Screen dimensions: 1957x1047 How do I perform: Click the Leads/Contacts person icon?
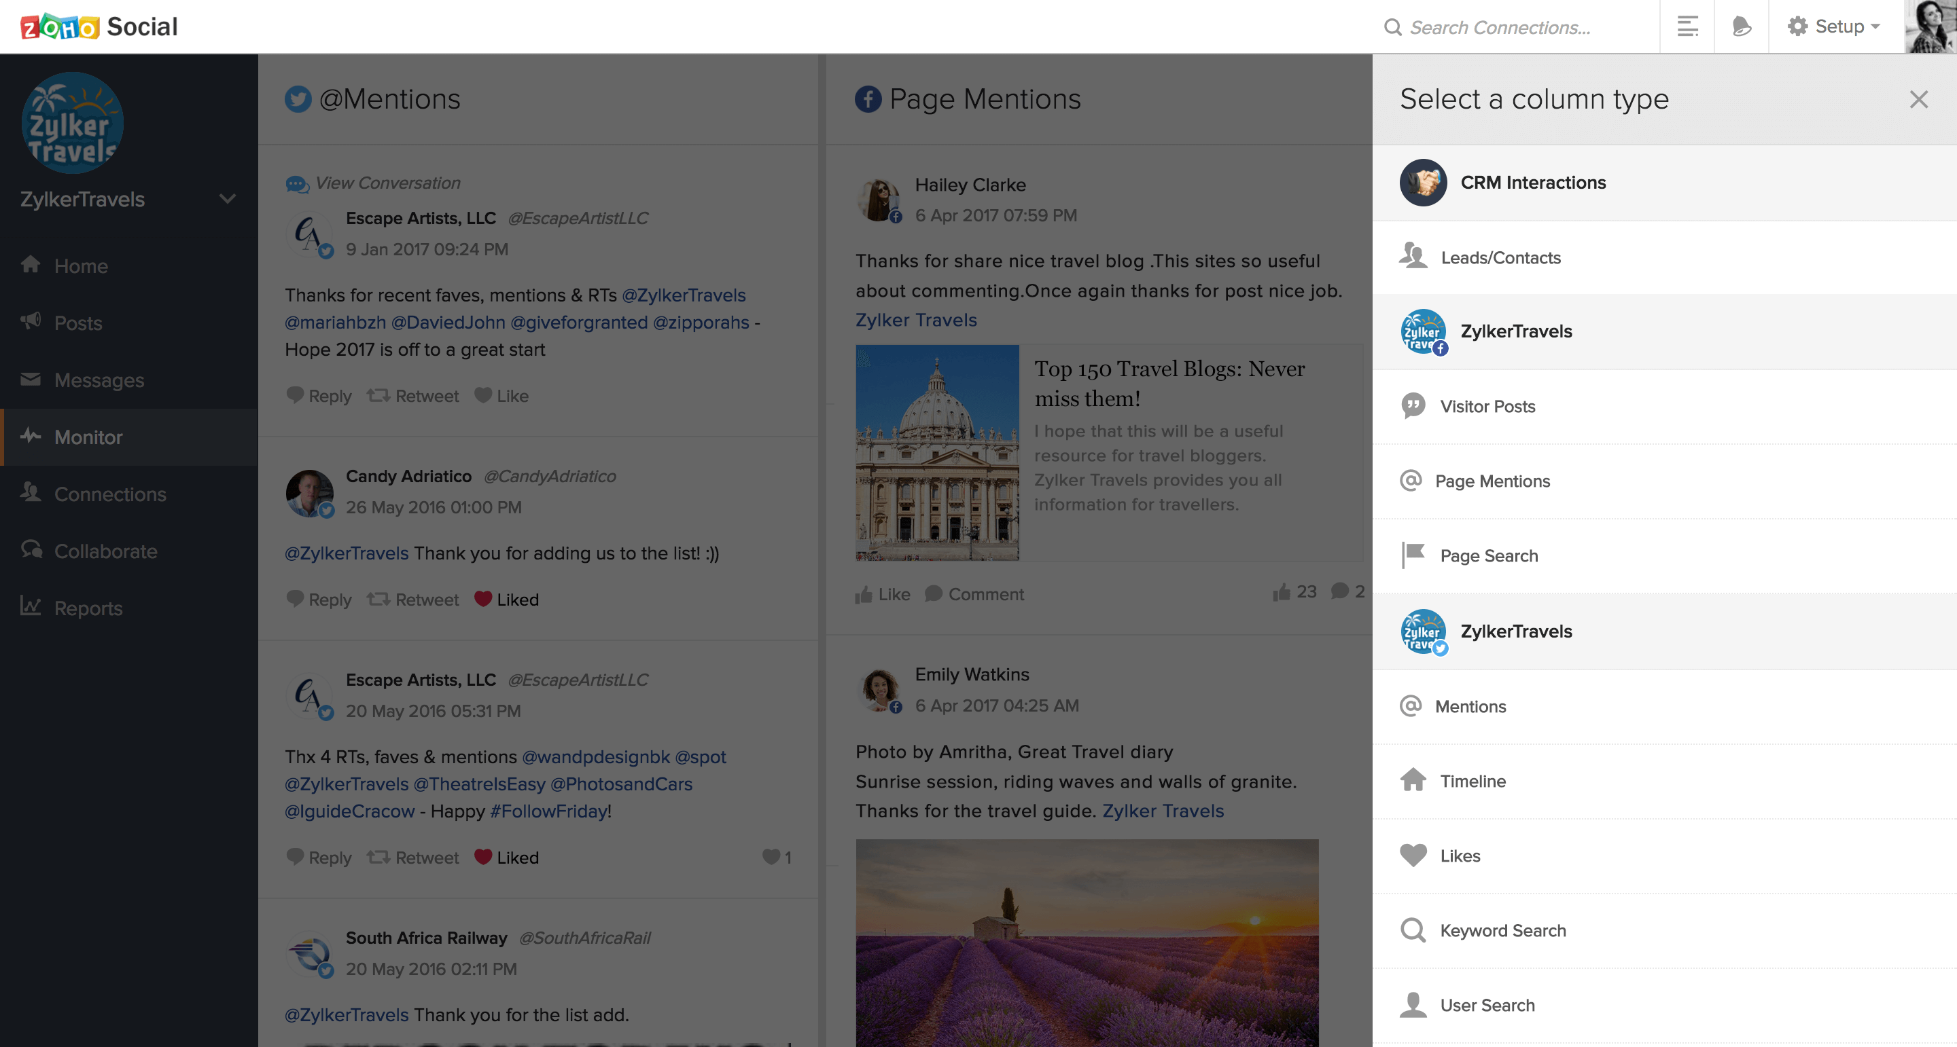click(x=1413, y=257)
